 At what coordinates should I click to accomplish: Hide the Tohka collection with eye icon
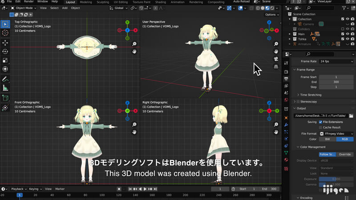point(348,39)
